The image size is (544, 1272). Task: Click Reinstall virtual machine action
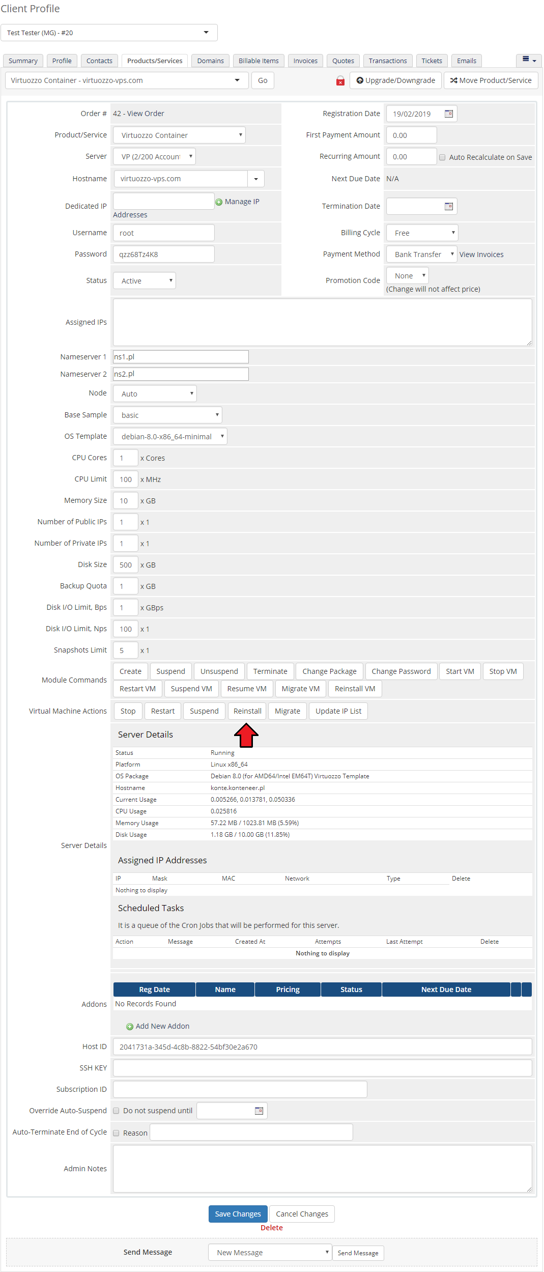point(247,711)
